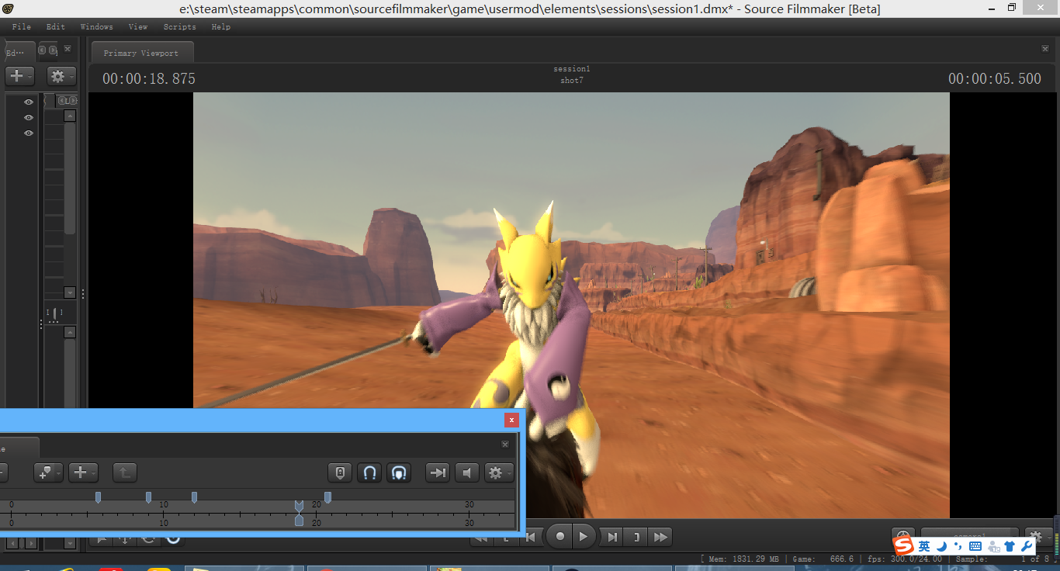Viewport: 1060px width, 571px height.
Task: Open the gear settings dropdown in left panel
Action: [61, 76]
